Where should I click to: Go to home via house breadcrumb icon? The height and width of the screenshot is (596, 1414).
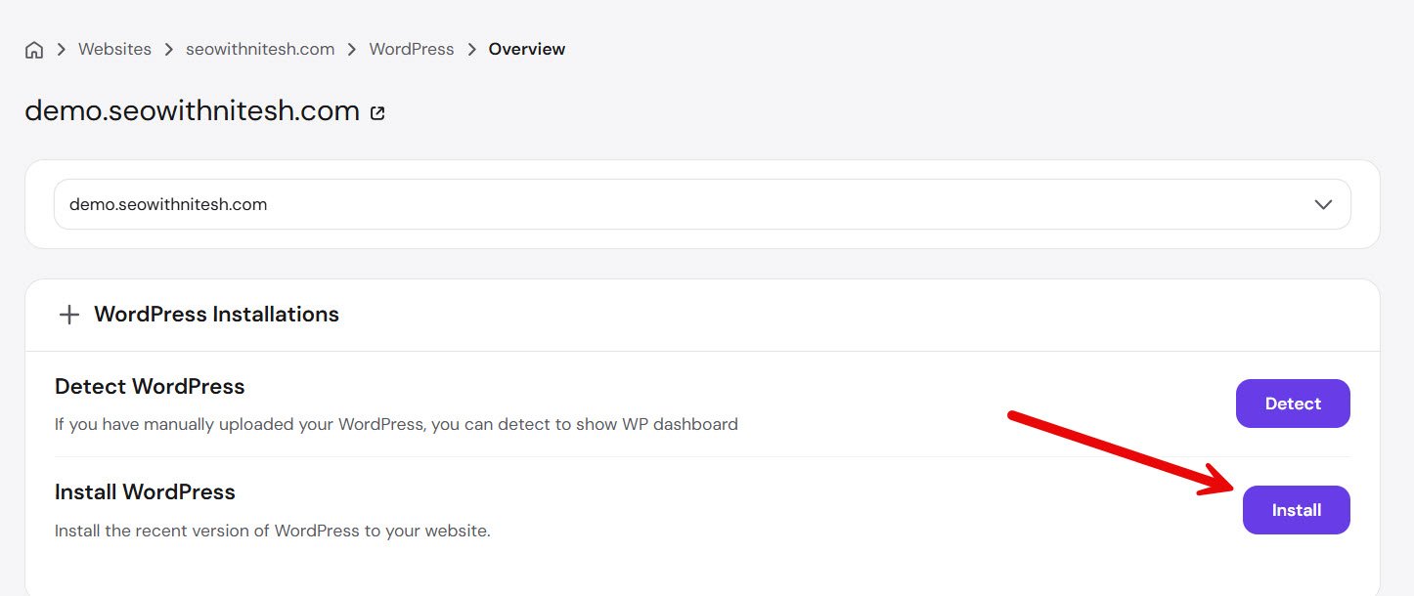pos(34,50)
